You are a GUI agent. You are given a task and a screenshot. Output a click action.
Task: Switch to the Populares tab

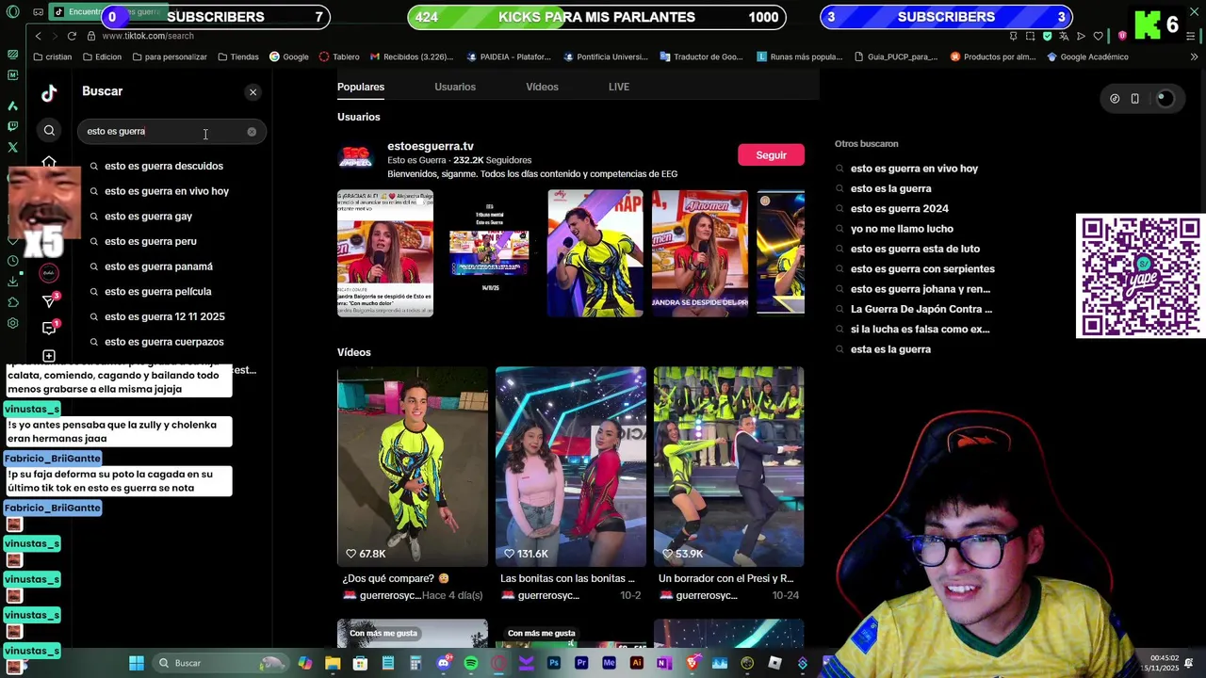coord(361,87)
